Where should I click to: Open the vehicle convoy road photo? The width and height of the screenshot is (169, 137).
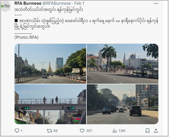pyautogui.click(x=123, y=104)
